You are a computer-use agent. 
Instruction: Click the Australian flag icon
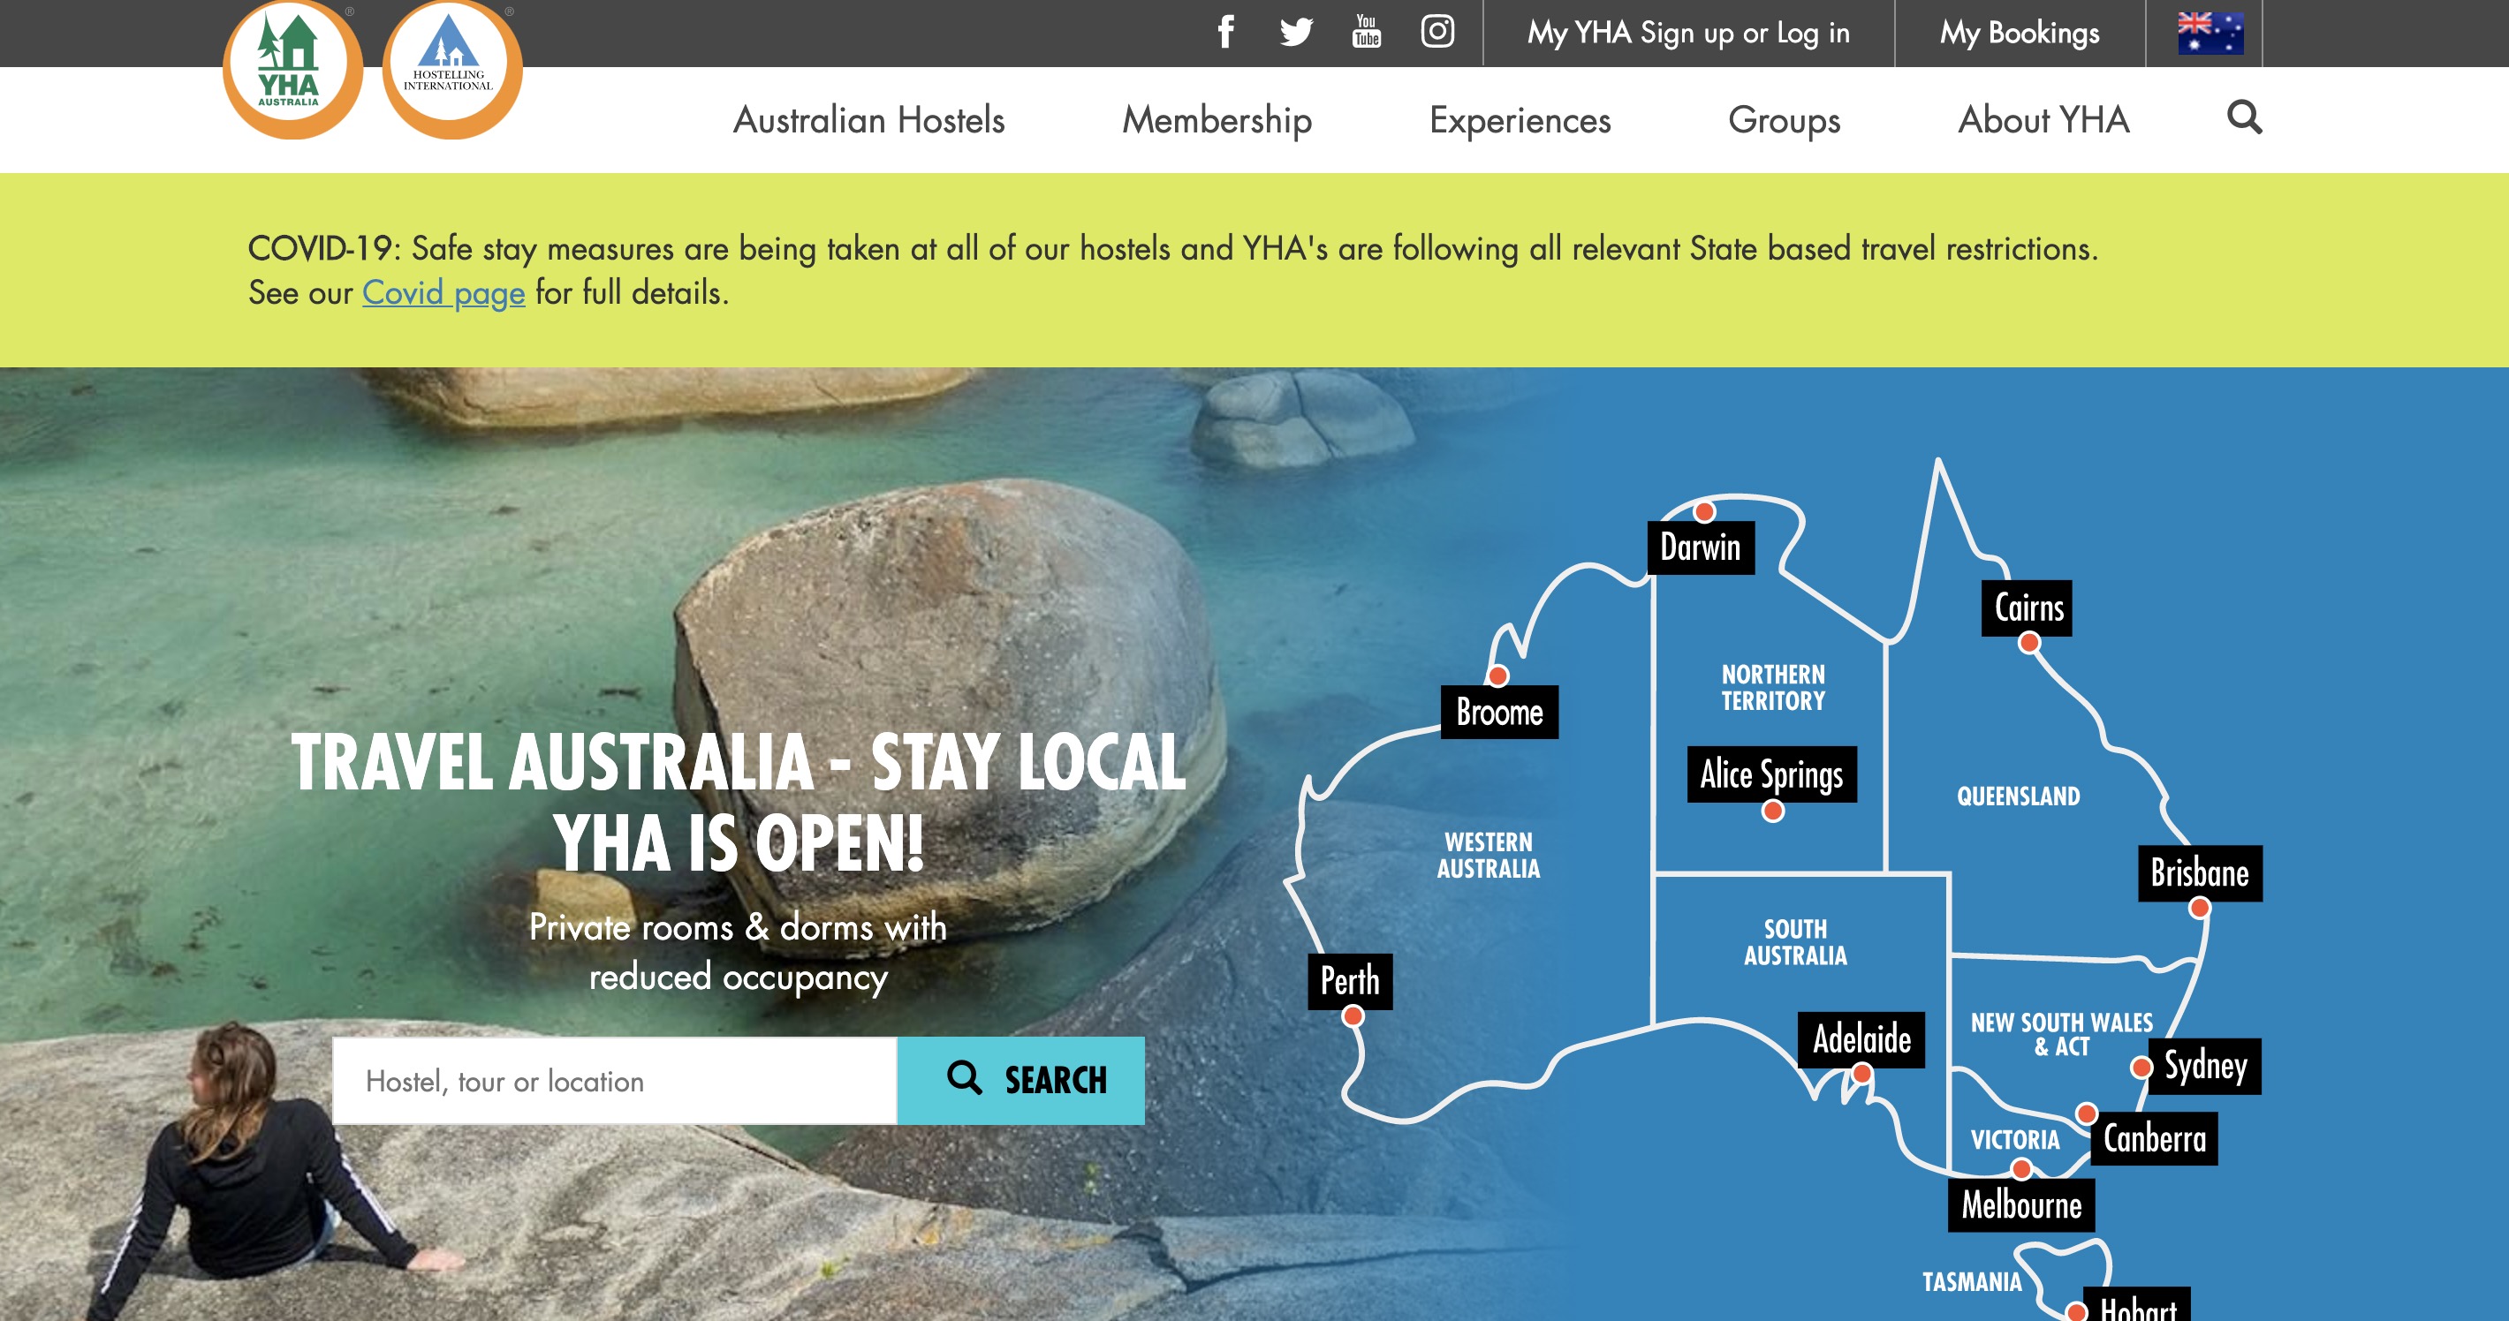2210,33
